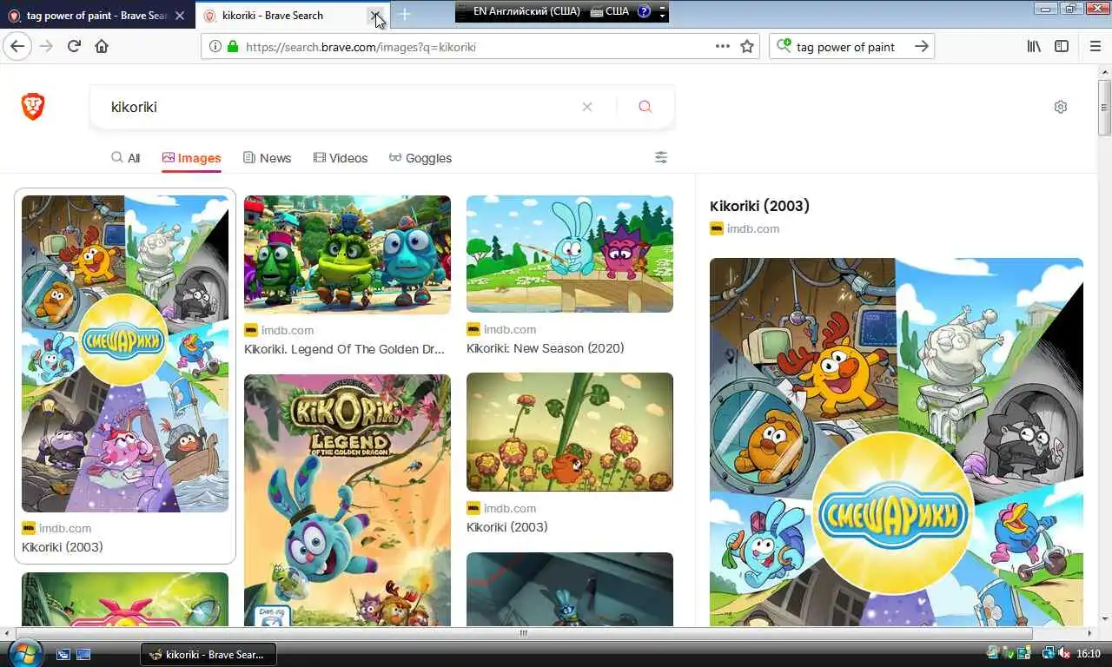The width and height of the screenshot is (1112, 667).
Task: Click the tray network icon
Action: (x=1049, y=653)
